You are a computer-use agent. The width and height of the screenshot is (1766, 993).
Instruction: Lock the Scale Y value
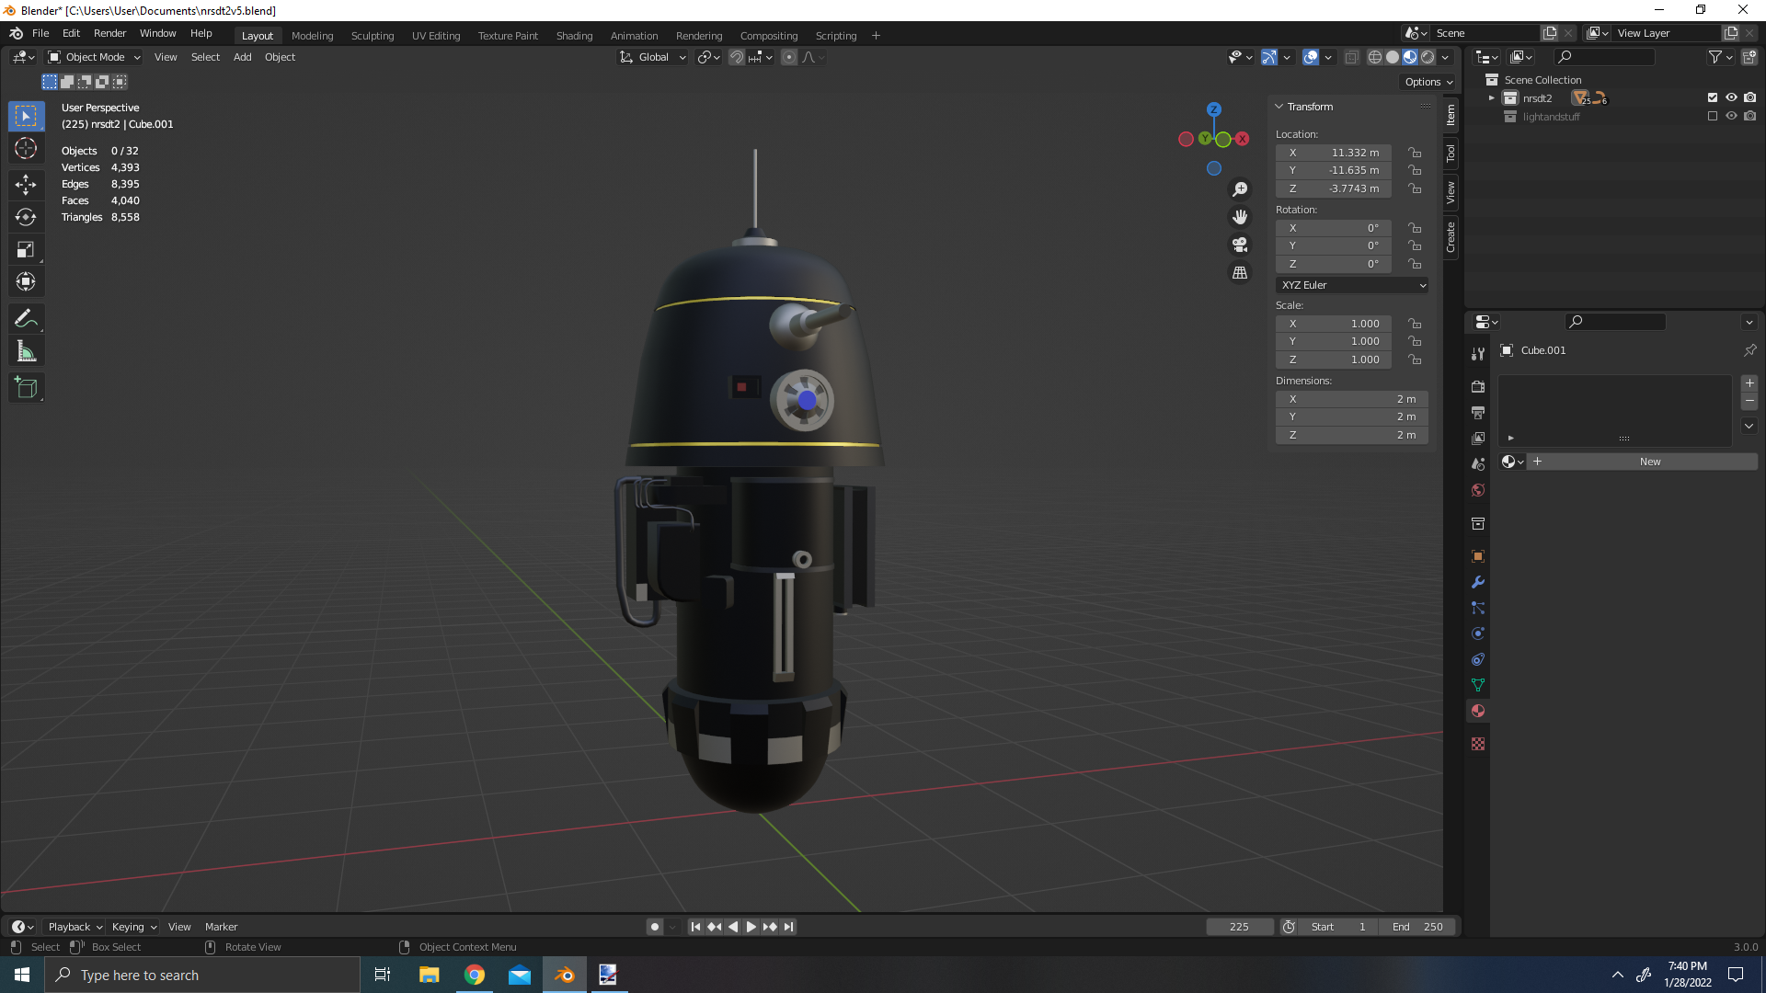[x=1415, y=341]
